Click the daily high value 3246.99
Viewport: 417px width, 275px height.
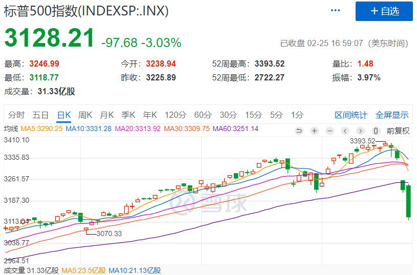click(x=44, y=64)
